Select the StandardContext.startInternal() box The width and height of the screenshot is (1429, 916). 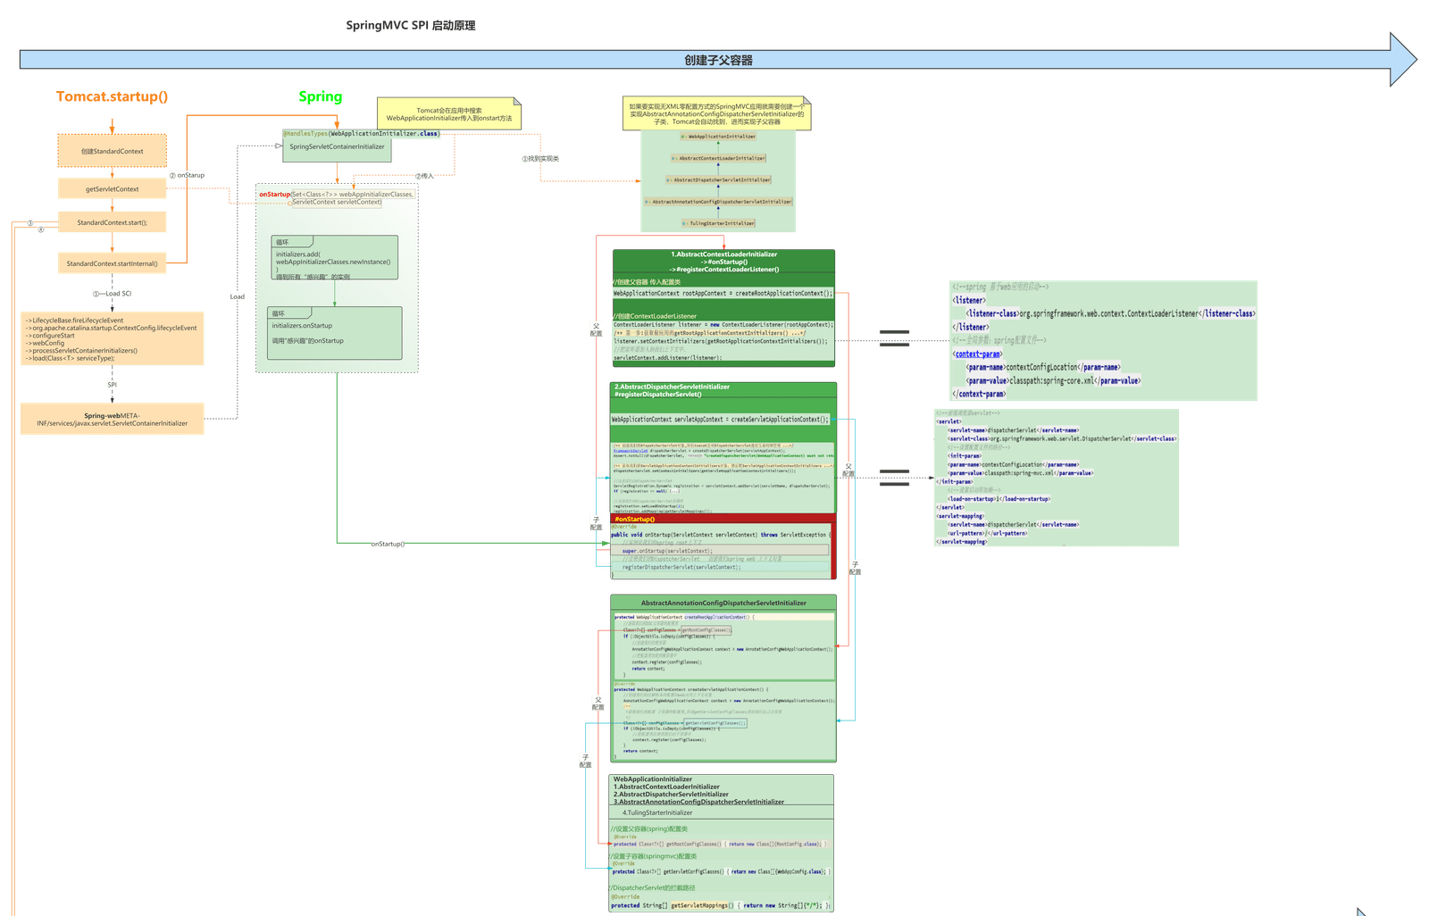[113, 263]
